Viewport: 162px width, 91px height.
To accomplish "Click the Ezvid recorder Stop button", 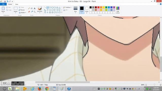I will [x=18, y=83].
